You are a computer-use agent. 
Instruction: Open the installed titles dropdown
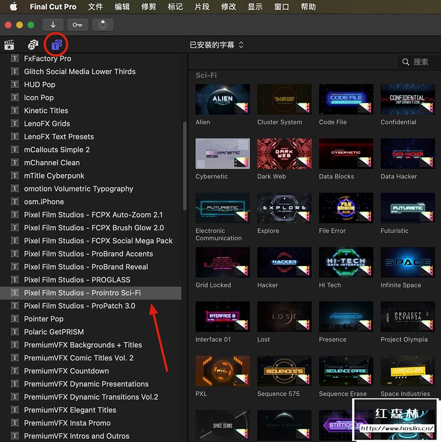click(x=217, y=45)
